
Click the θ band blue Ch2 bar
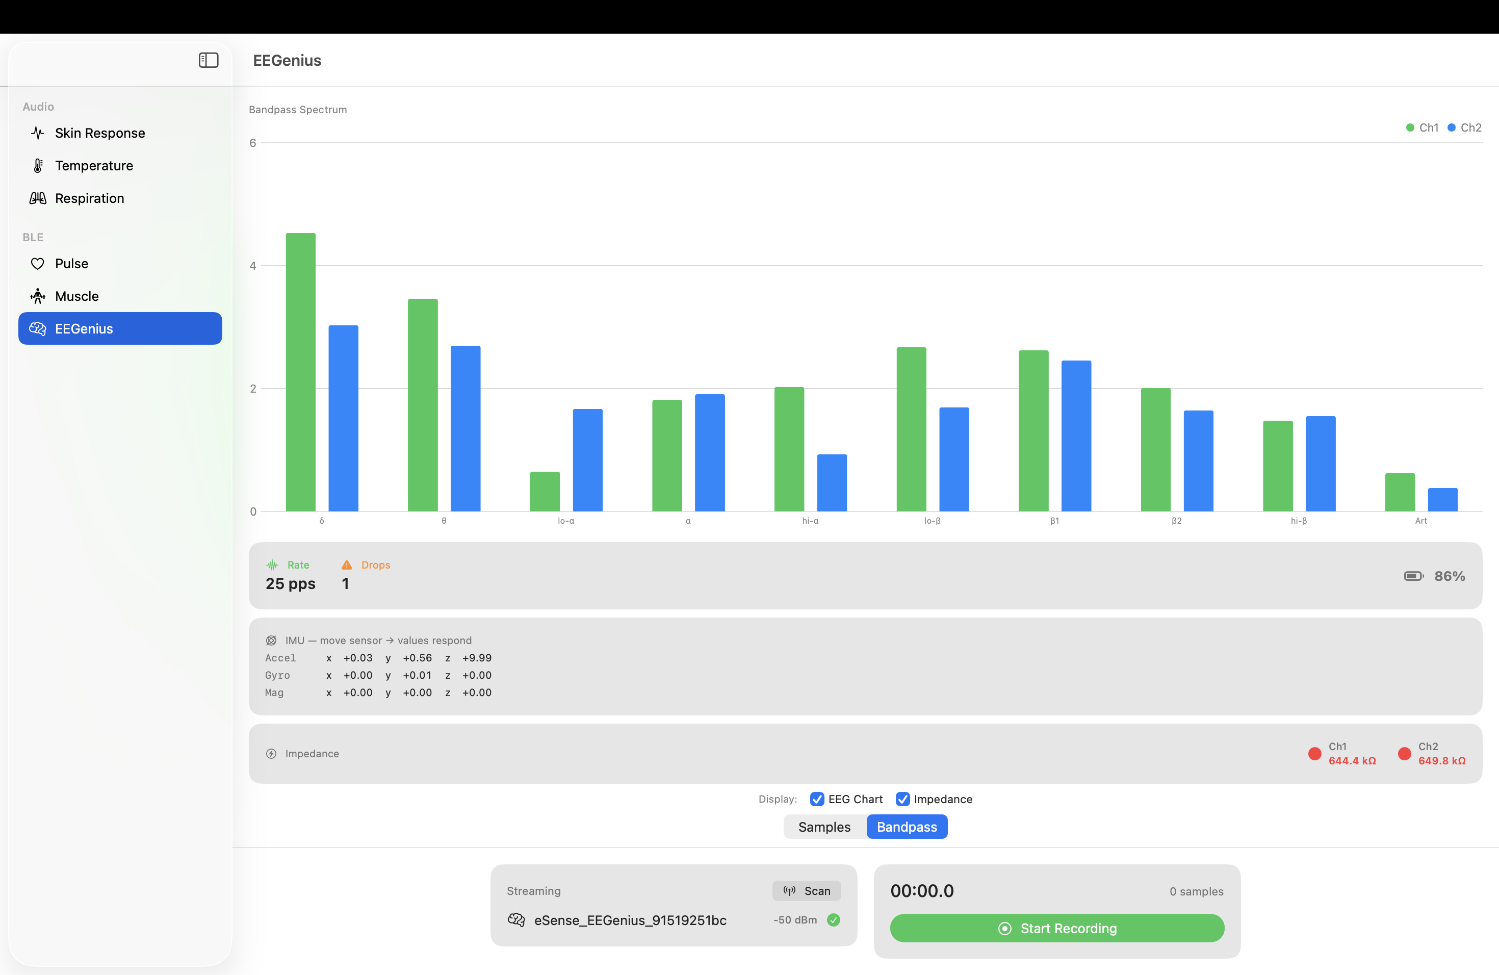(x=466, y=428)
